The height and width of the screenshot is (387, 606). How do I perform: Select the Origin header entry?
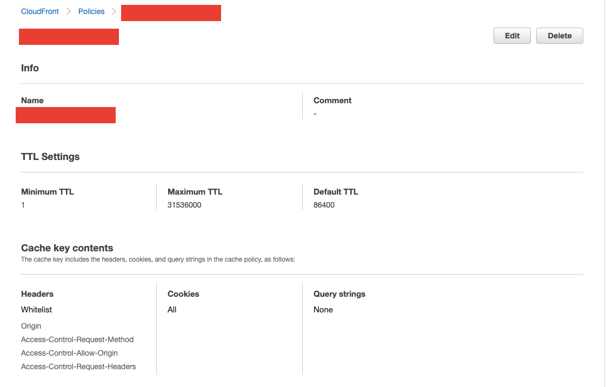31,326
